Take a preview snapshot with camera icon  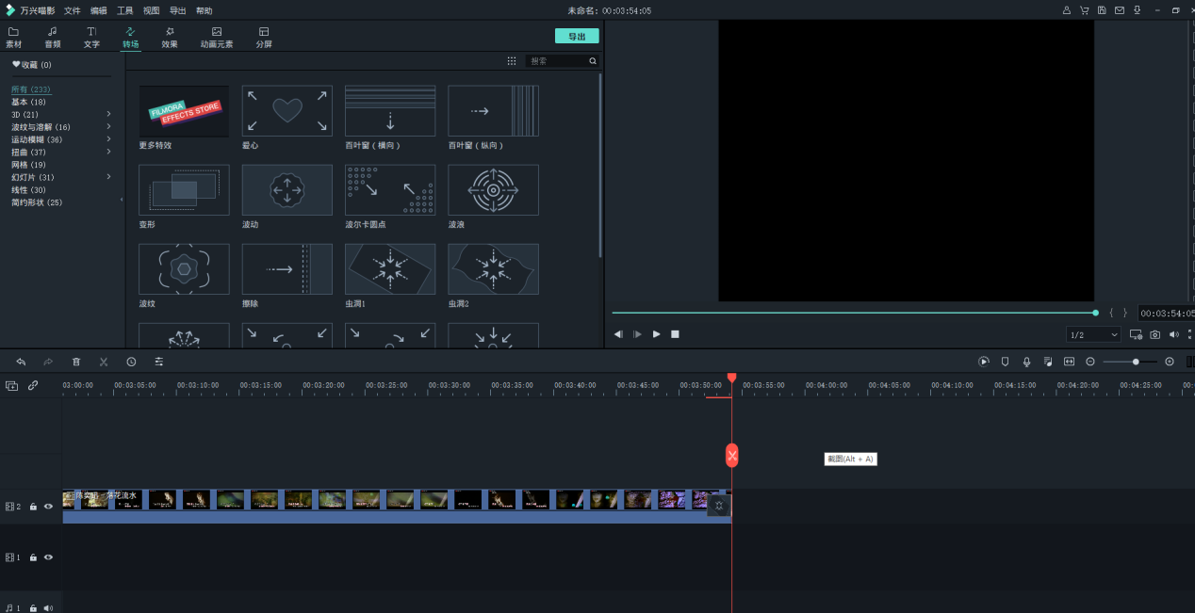coord(1154,334)
